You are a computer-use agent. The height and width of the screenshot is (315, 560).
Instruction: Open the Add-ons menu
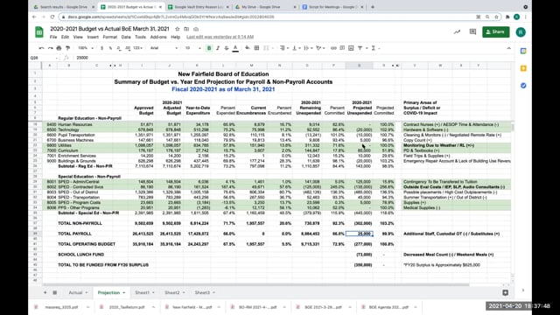click(x=158, y=37)
